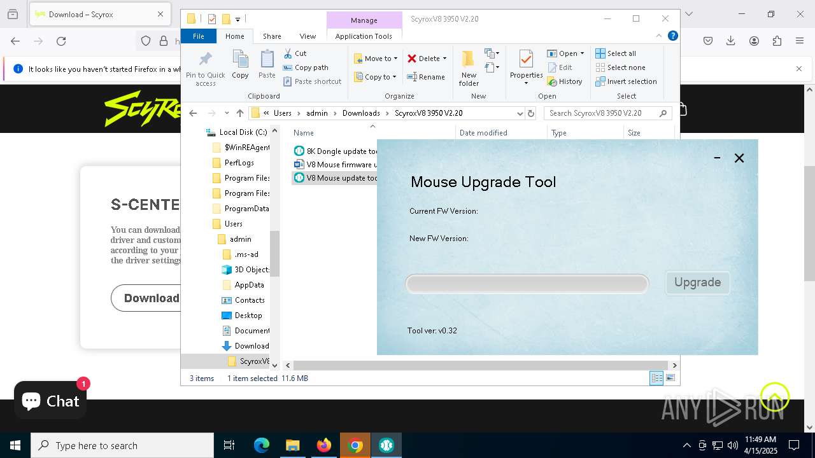
Task: Click the Rename ribbon button
Action: (426, 77)
